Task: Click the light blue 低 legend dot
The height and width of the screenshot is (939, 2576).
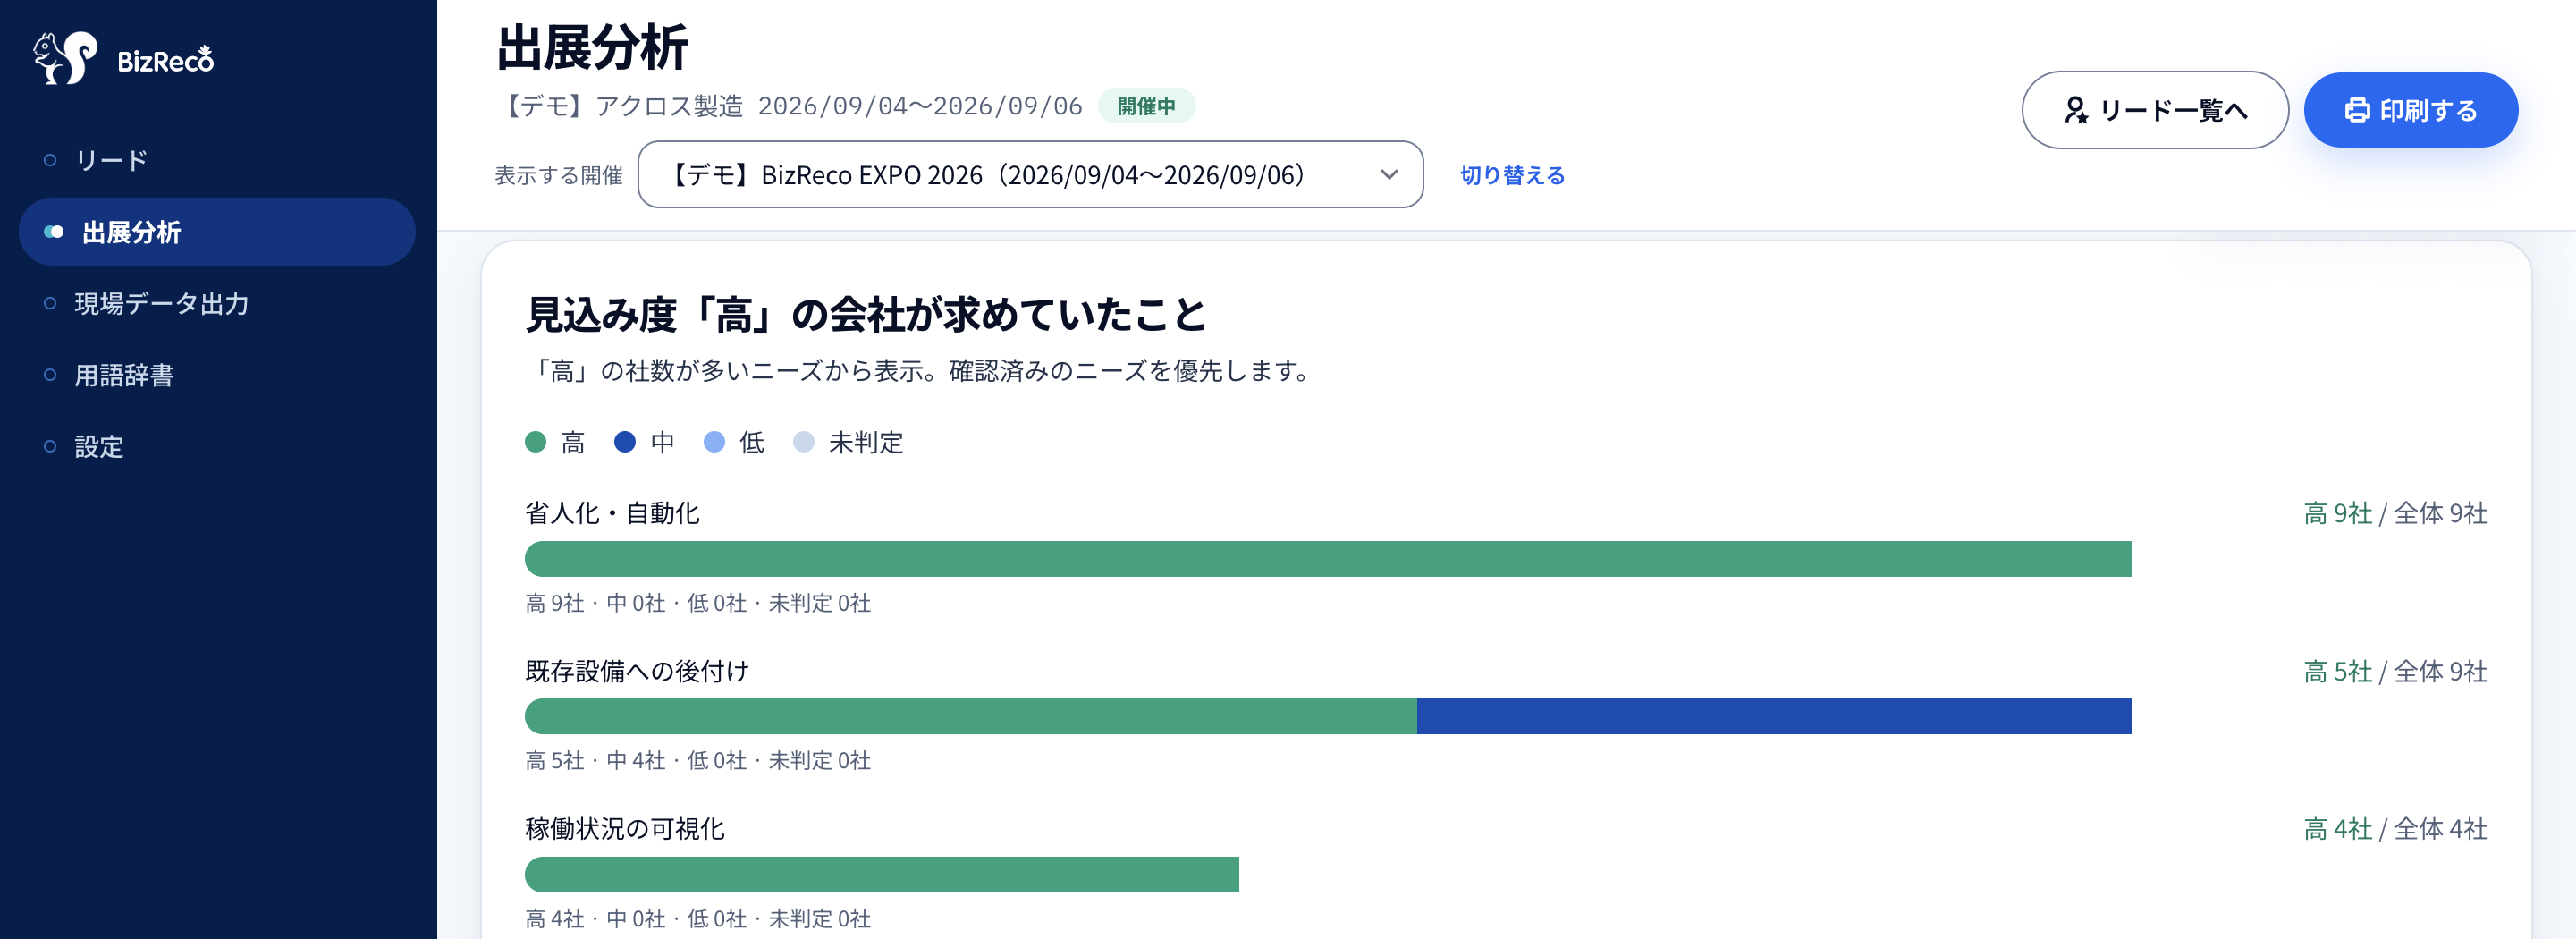Action: 714,442
